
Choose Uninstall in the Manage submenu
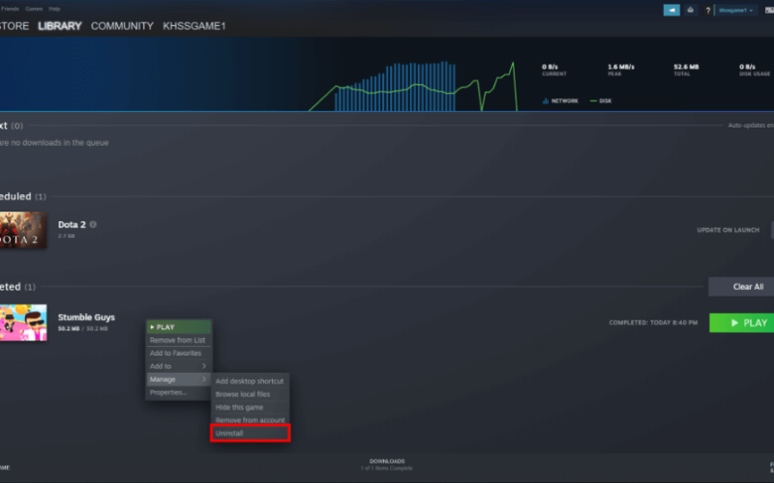point(251,433)
